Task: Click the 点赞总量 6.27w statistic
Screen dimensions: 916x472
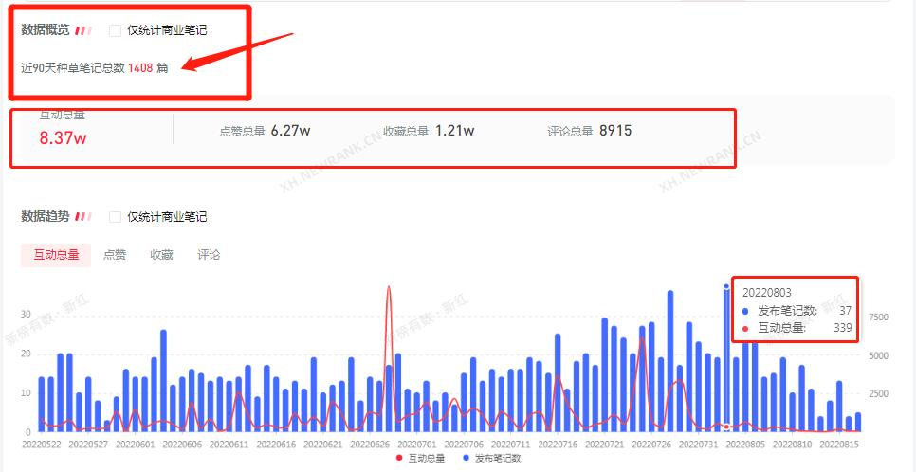Action: [265, 131]
